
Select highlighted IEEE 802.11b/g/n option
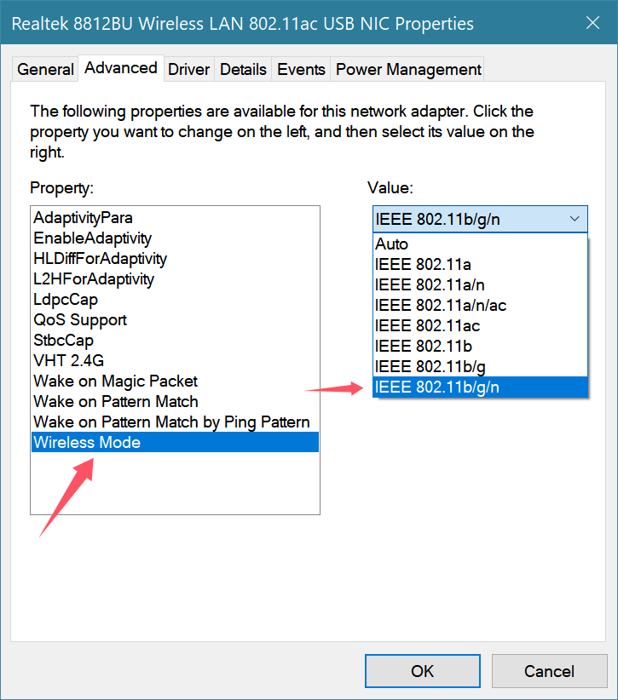pyautogui.click(x=480, y=387)
